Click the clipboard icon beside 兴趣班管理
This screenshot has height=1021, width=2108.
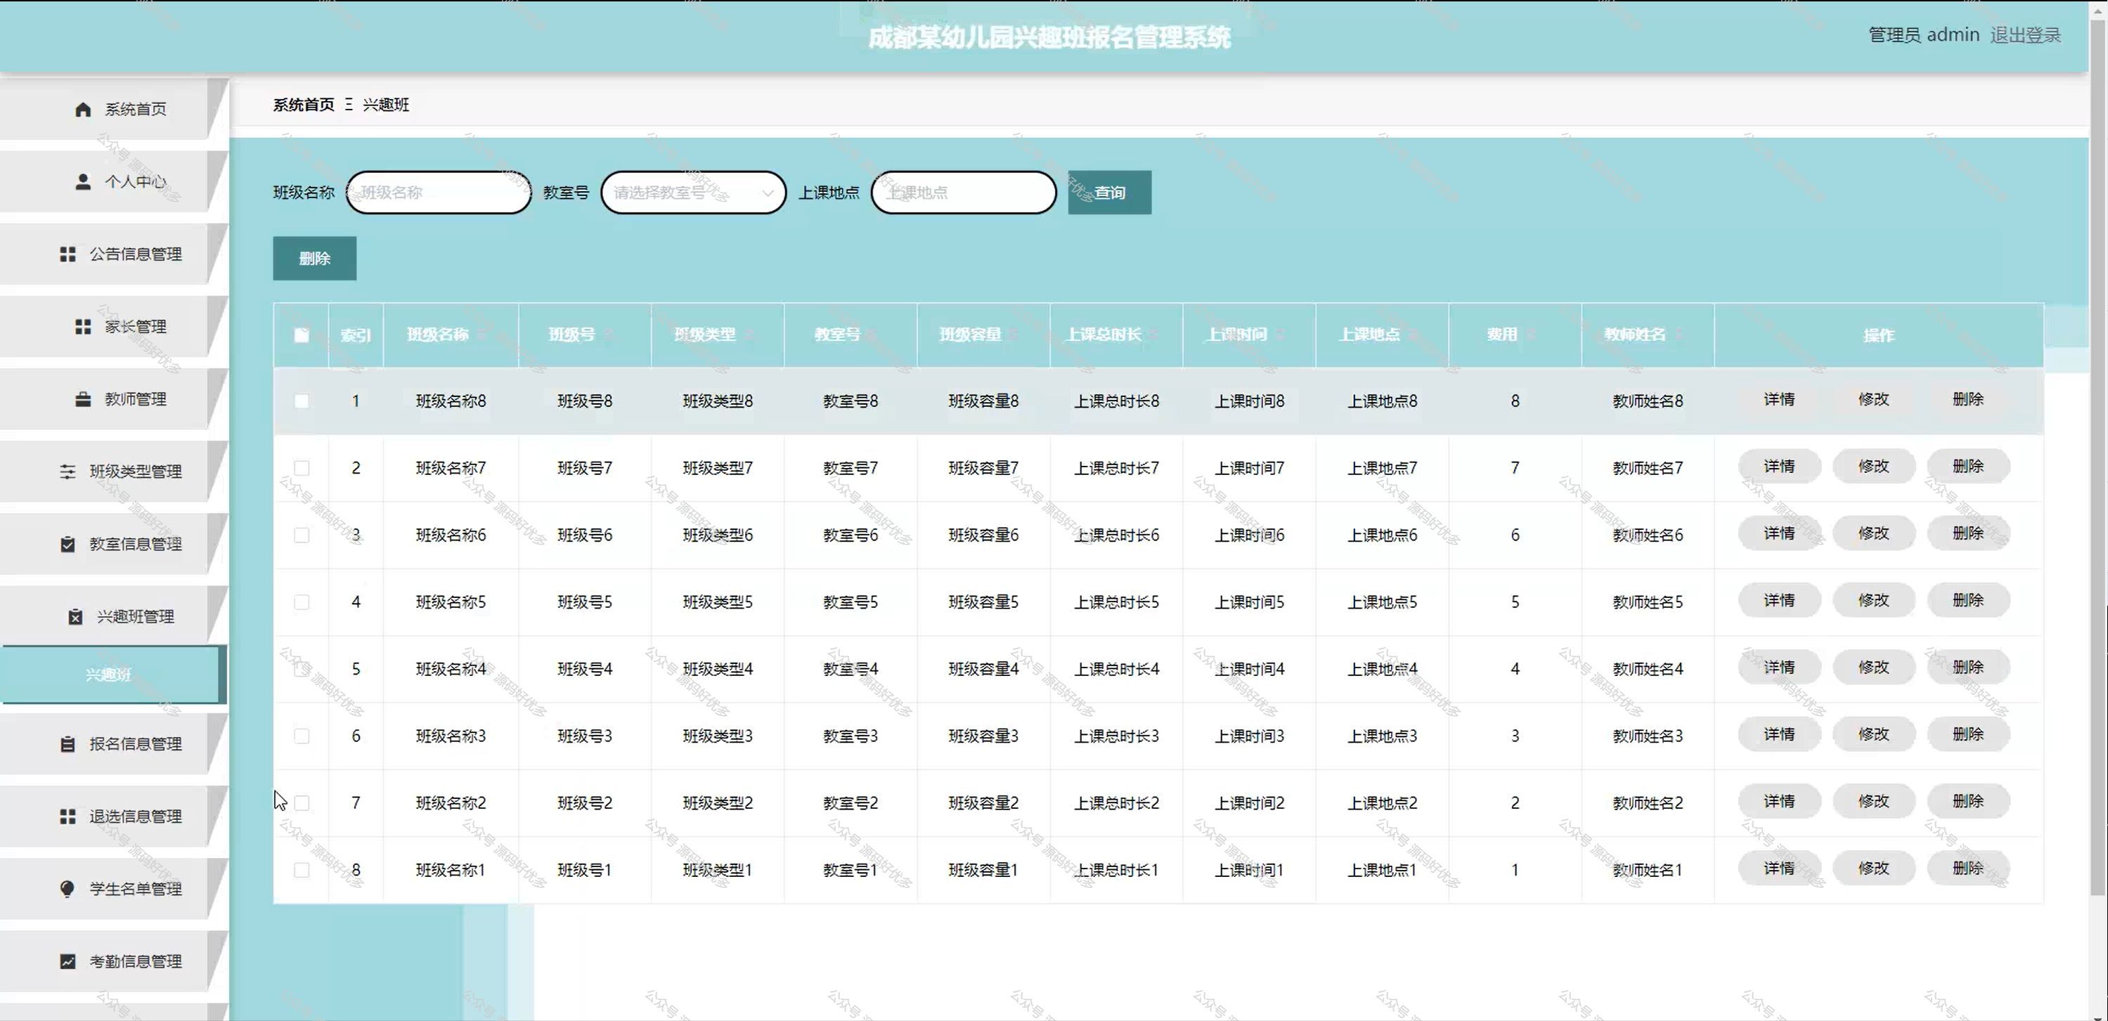pyautogui.click(x=75, y=617)
